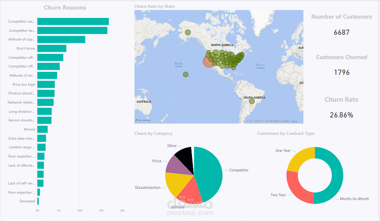
Task: Click the Two Year donut label
Action: point(278,195)
